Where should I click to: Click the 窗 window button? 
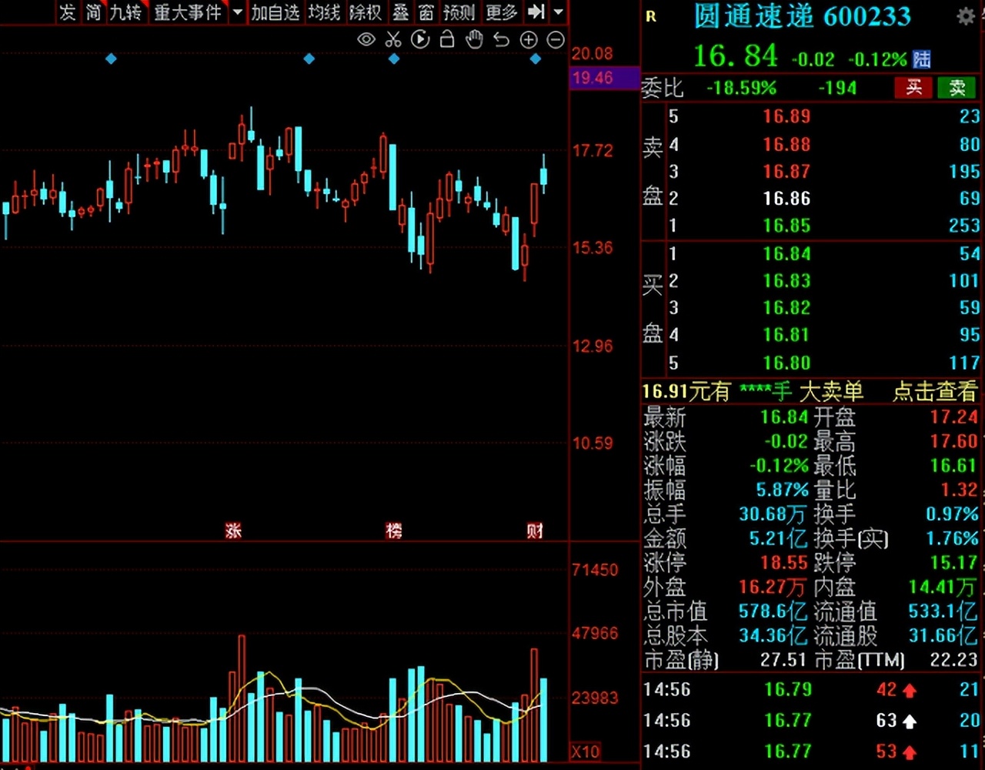(426, 12)
